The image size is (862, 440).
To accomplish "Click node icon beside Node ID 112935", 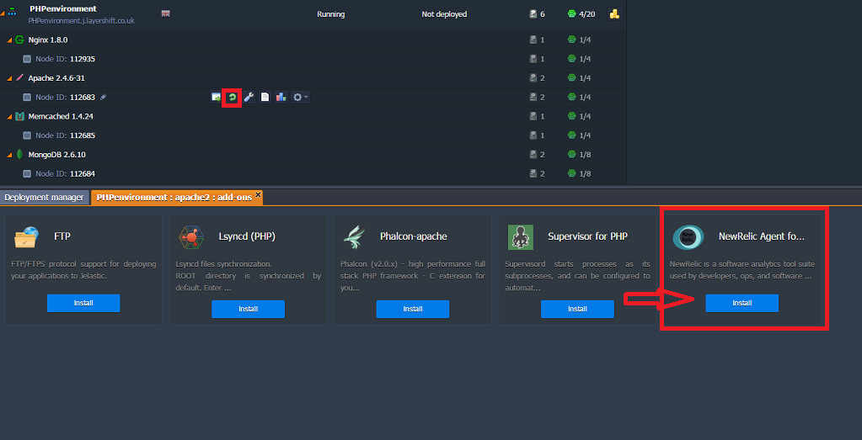I will point(27,59).
